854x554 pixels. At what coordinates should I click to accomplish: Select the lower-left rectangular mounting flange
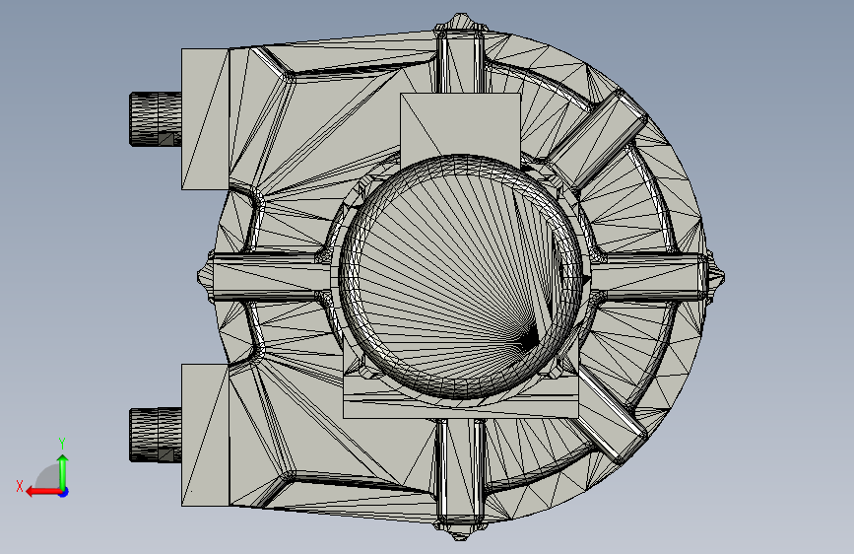coord(205,435)
